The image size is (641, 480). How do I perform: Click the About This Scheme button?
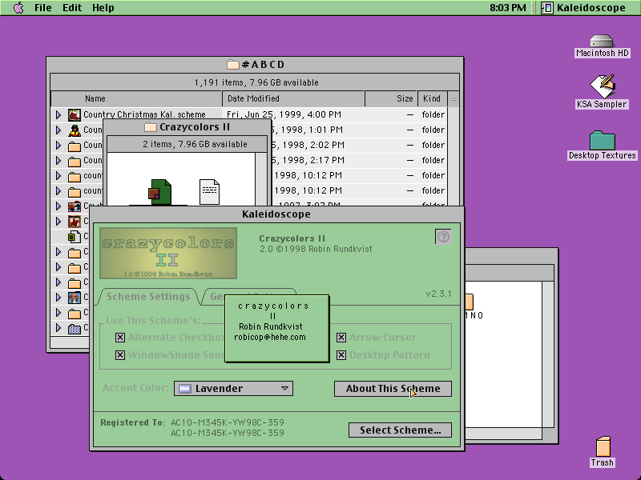point(393,389)
